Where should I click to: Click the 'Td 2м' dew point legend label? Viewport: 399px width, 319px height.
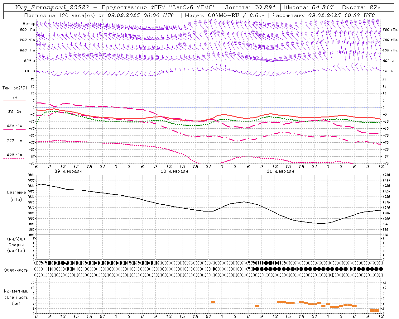(15, 112)
